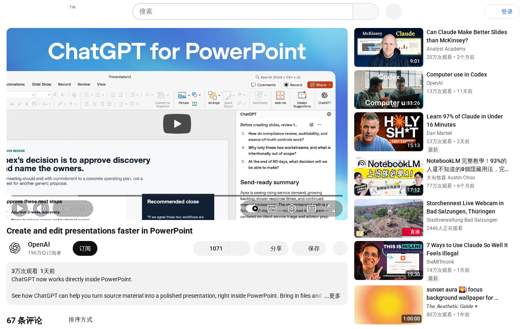The width and height of the screenshot is (526, 329).
Task: Focus the 搜索 search box
Action: point(242,12)
